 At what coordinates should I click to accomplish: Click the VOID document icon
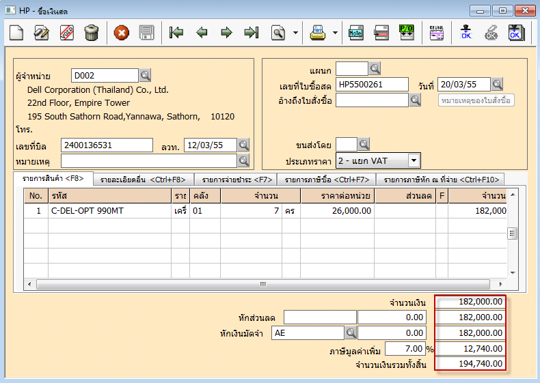[x=66, y=32]
